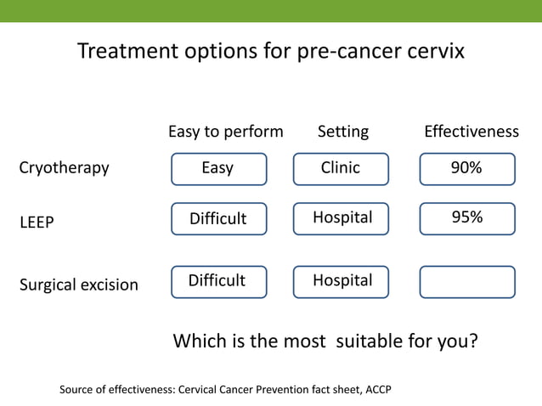Viewport: 542px width, 406px height.
Task: Click Surgical excision 'Hospital' box
Action: [x=341, y=282]
